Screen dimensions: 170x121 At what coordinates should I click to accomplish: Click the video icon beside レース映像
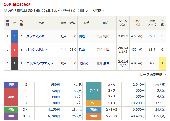pyautogui.click(x=82, y=10)
